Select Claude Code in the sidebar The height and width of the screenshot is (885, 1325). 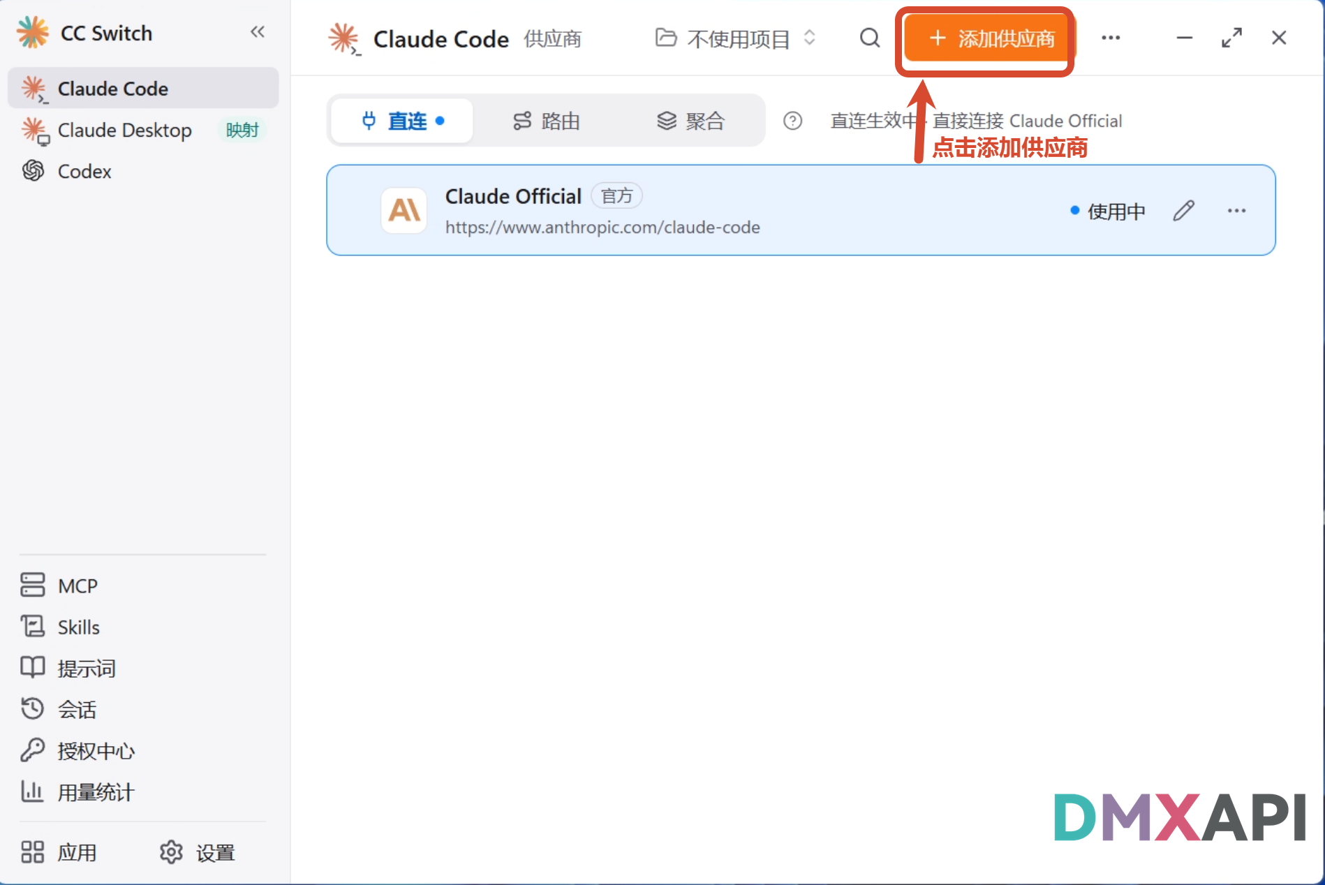click(143, 89)
